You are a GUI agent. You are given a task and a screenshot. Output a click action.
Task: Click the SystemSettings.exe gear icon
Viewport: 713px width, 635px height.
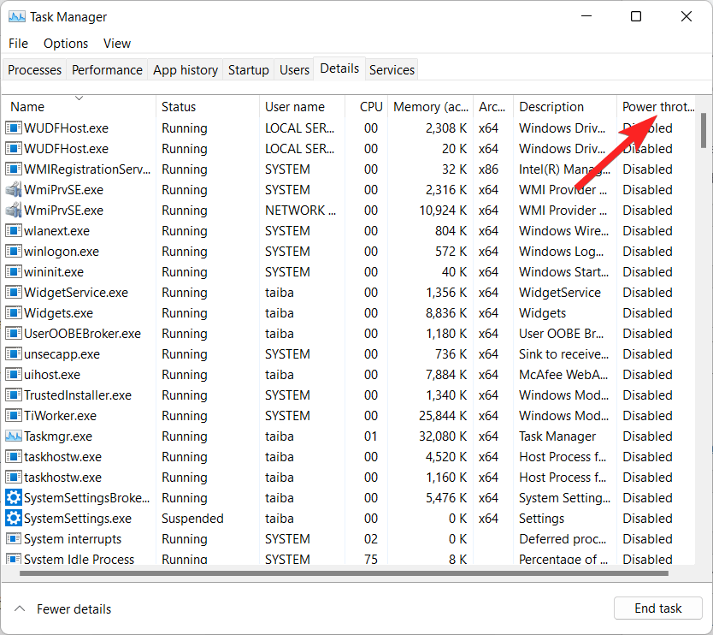point(12,518)
